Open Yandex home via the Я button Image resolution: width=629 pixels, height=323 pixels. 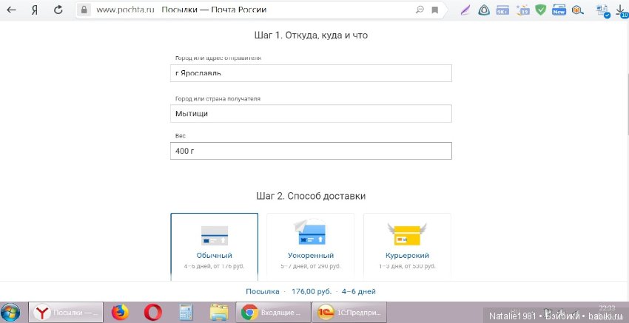pyautogui.click(x=35, y=10)
